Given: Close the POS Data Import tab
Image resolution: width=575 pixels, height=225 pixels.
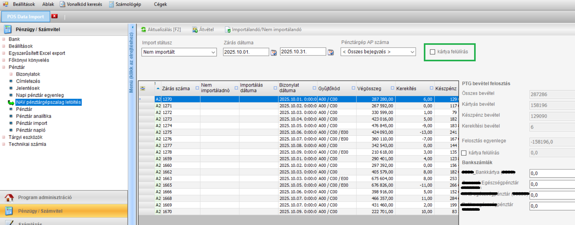Looking at the screenshot, I should click(55, 16).
